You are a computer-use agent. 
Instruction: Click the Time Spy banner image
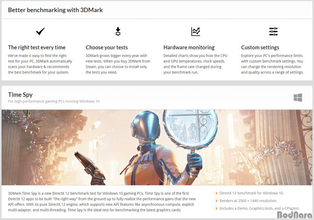point(157,147)
